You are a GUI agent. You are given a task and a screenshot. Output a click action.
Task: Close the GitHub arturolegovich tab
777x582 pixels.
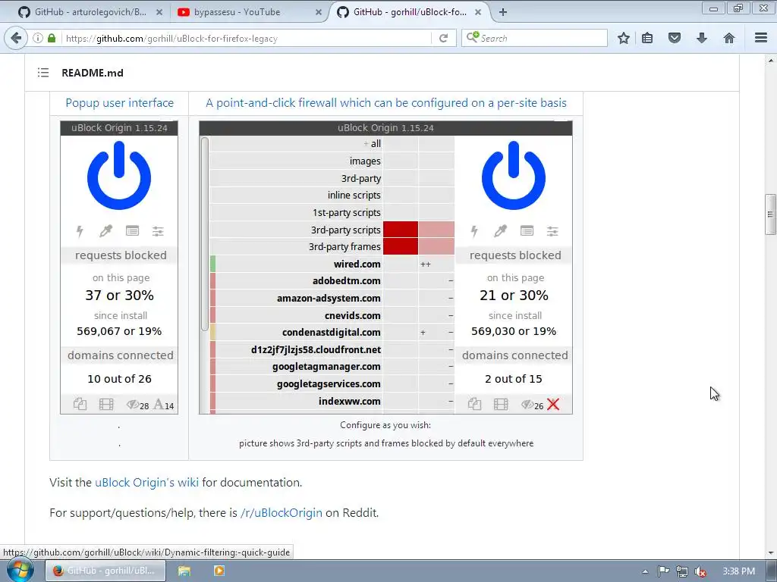tap(159, 12)
